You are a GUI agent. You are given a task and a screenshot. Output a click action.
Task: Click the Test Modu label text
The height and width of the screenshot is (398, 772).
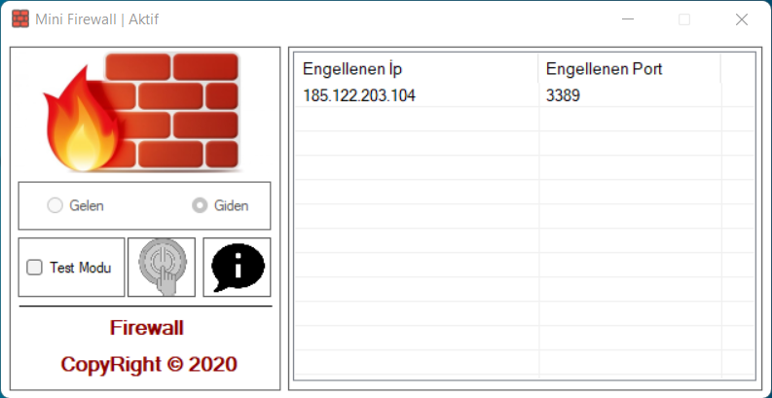pos(80,268)
